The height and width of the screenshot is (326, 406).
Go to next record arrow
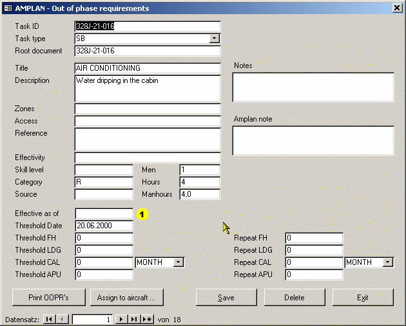pos(121,319)
